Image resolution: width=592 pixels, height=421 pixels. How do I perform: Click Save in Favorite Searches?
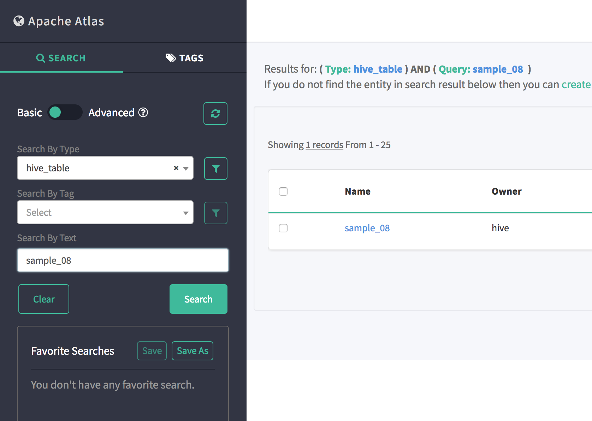pos(152,351)
